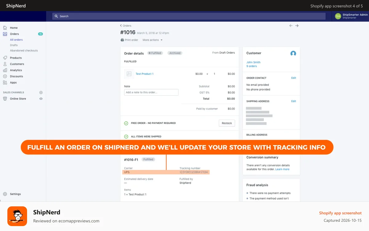
Task: Click the fulfillment ID #1016-F1
Action: [131, 160]
